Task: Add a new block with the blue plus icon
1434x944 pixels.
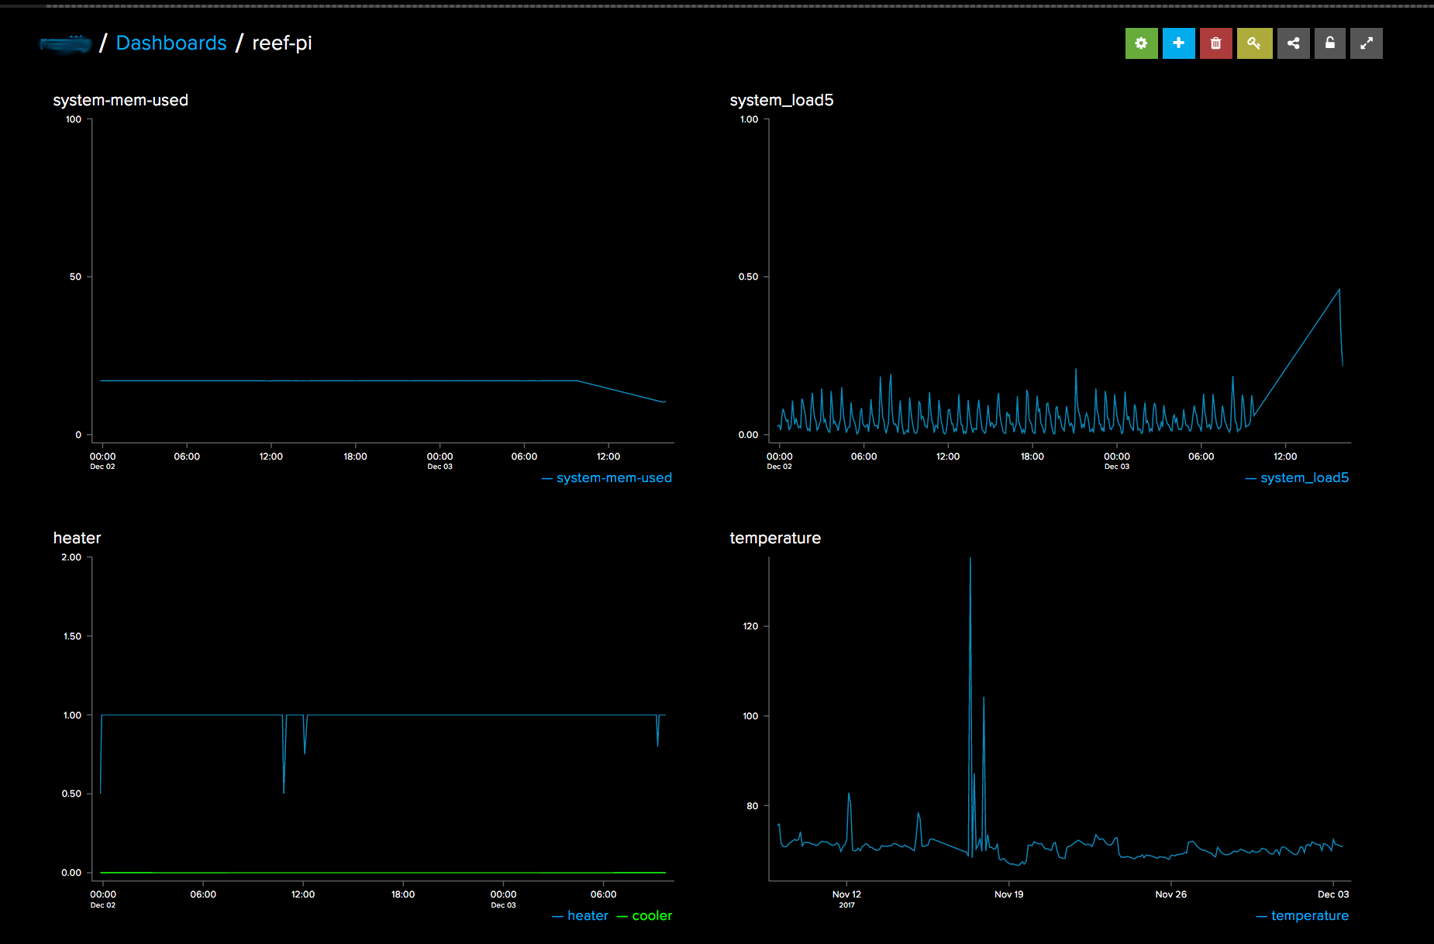Action: coord(1178,43)
